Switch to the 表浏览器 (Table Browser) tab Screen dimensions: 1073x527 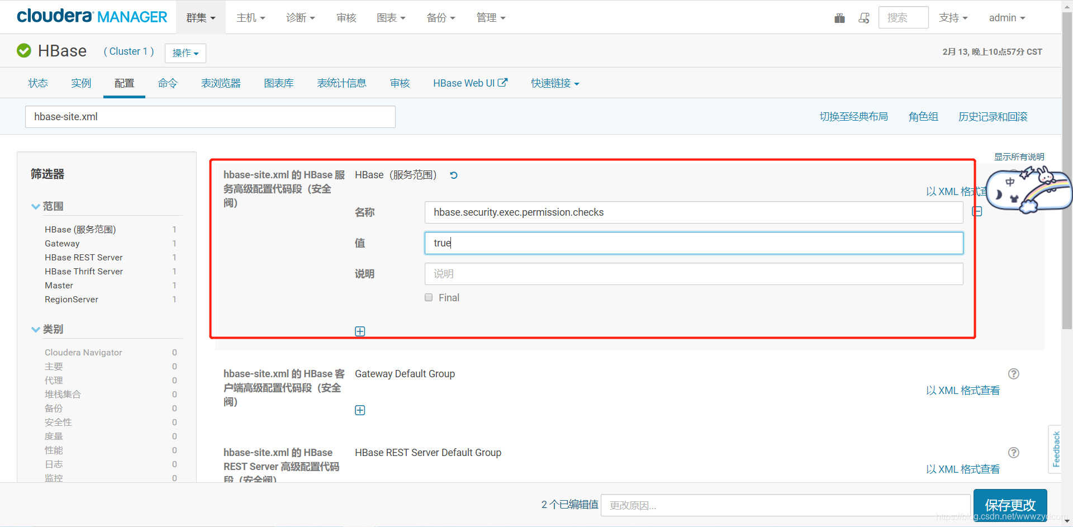tap(221, 83)
